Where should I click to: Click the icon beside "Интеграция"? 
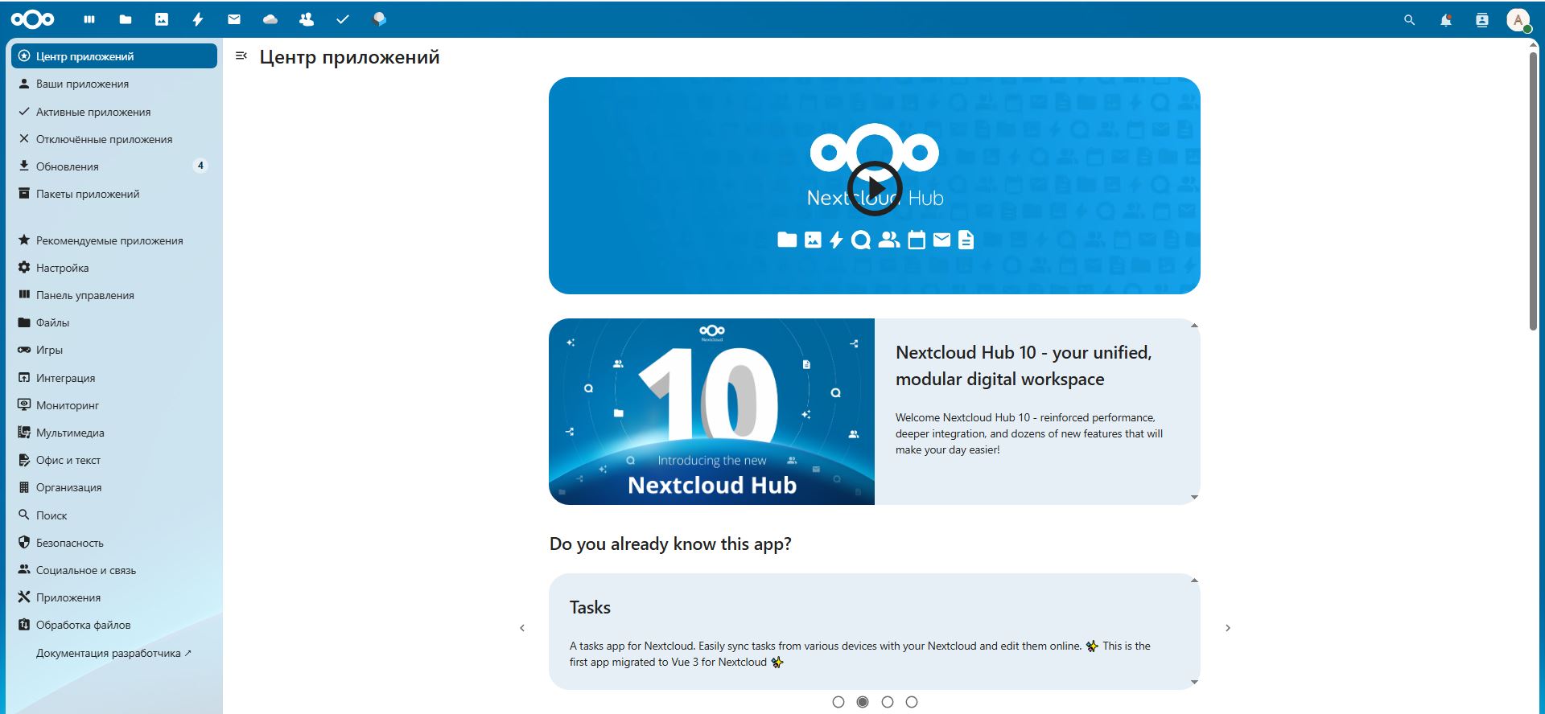(x=24, y=377)
